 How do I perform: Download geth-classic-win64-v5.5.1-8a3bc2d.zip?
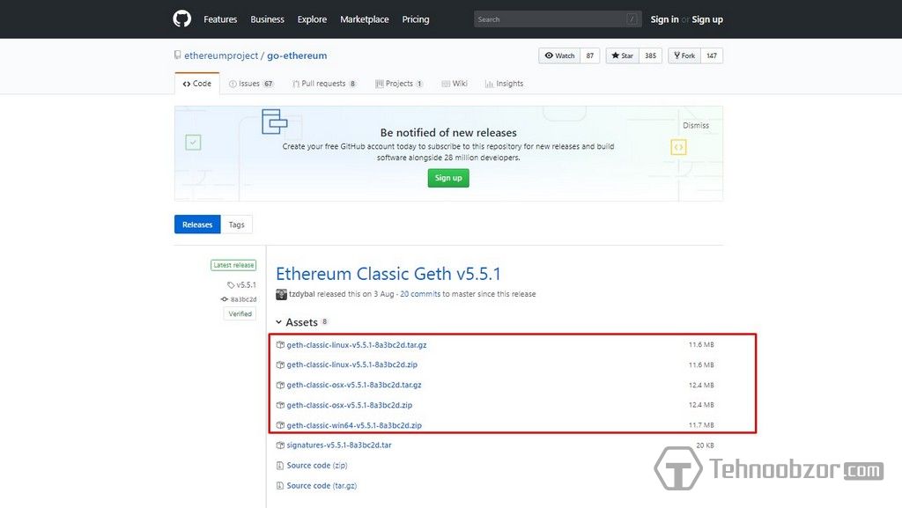(x=354, y=425)
